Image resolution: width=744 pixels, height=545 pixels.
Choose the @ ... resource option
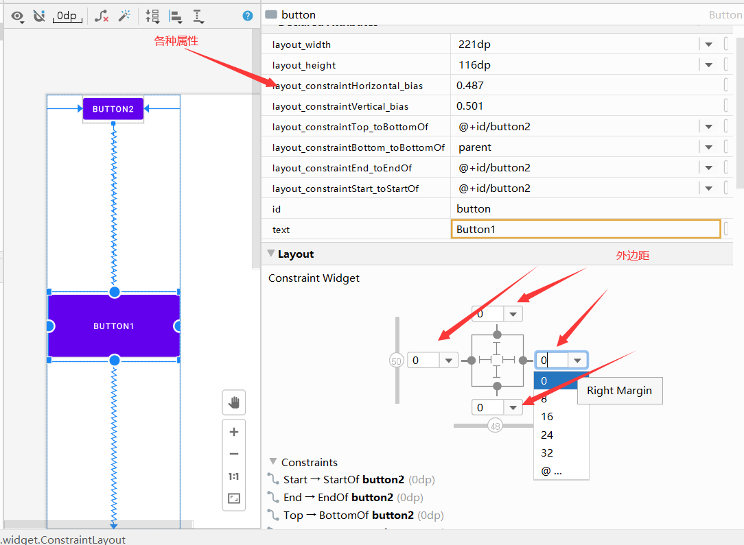[561, 472]
